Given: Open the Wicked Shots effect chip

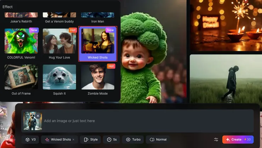Looking at the screenshot, I should [59, 140].
